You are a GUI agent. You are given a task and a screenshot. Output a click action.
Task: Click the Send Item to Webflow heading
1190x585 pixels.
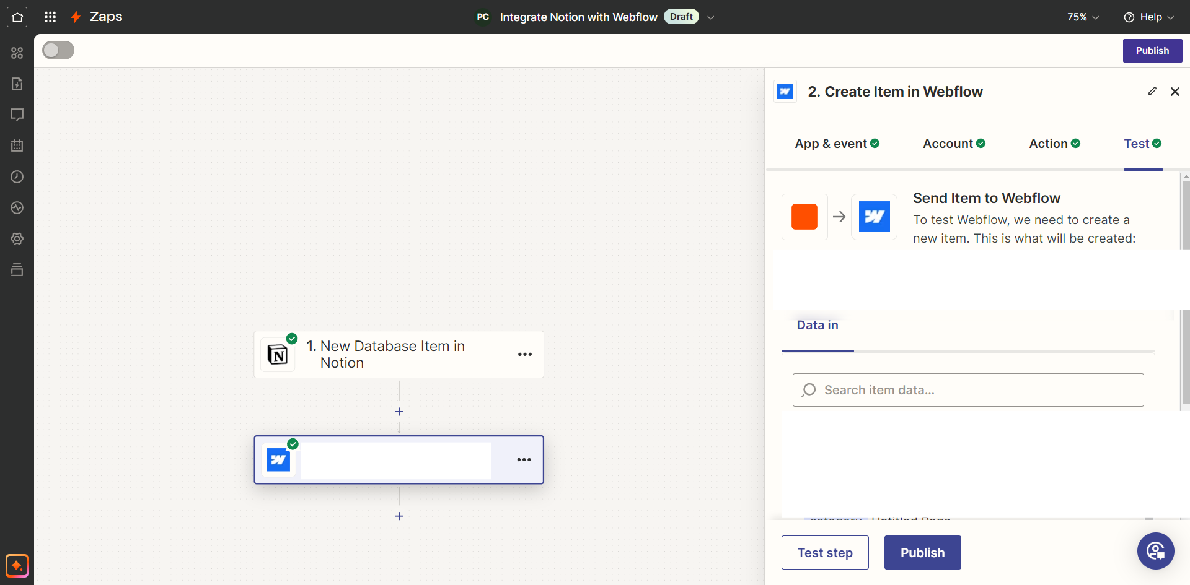tap(986, 198)
